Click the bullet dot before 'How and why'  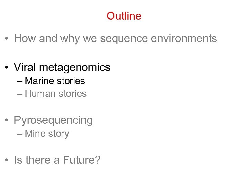7,39
